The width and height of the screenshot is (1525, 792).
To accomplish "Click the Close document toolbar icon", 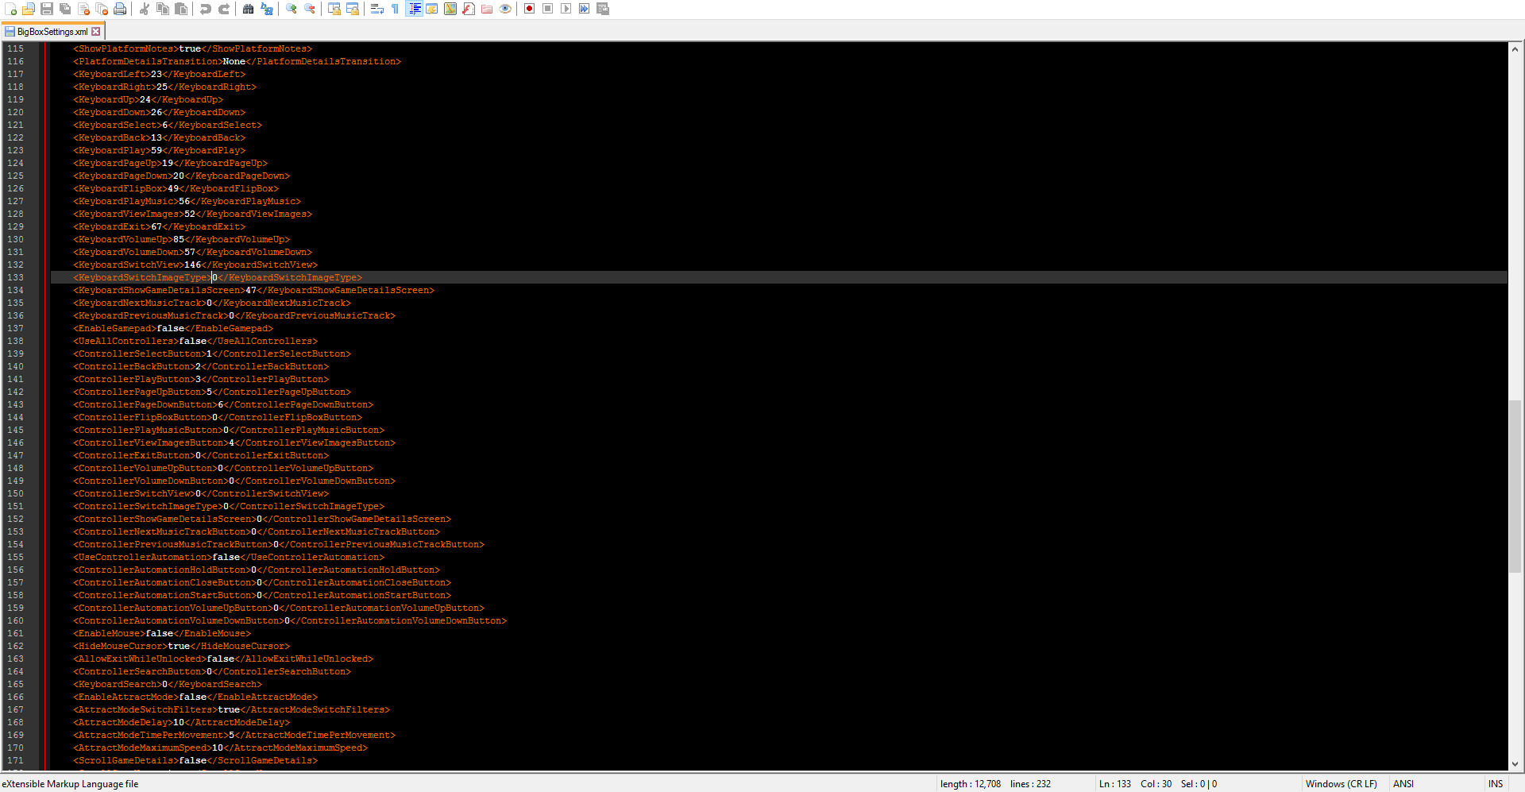I will 83,9.
